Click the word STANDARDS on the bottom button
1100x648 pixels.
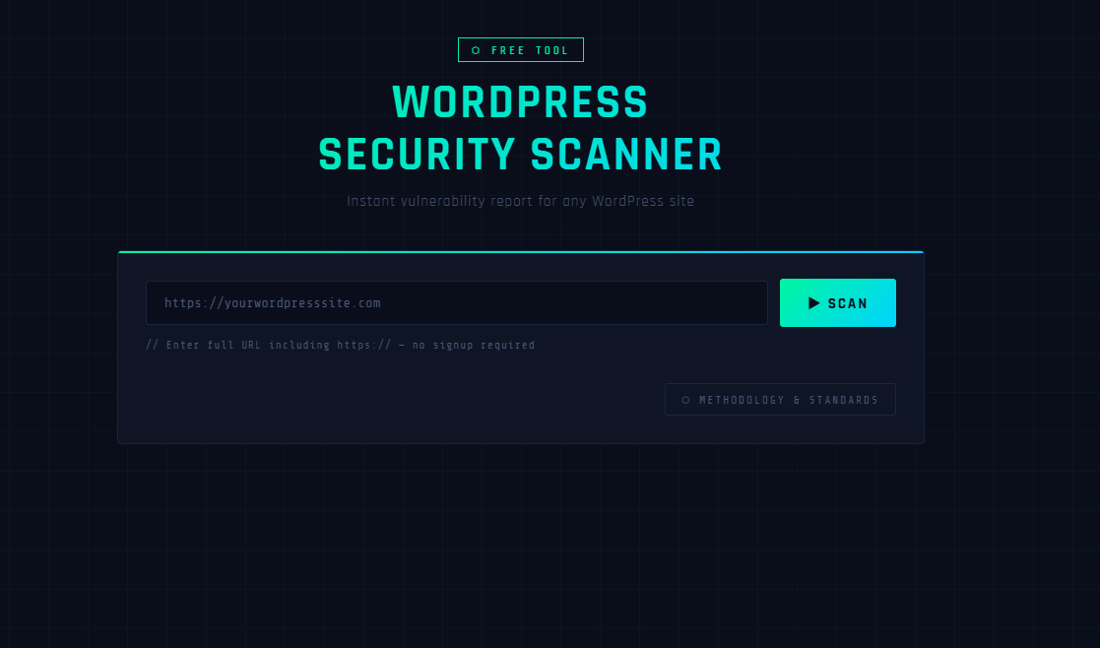point(843,401)
